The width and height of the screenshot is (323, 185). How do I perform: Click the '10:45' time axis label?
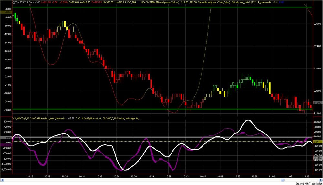[x=203, y=176]
